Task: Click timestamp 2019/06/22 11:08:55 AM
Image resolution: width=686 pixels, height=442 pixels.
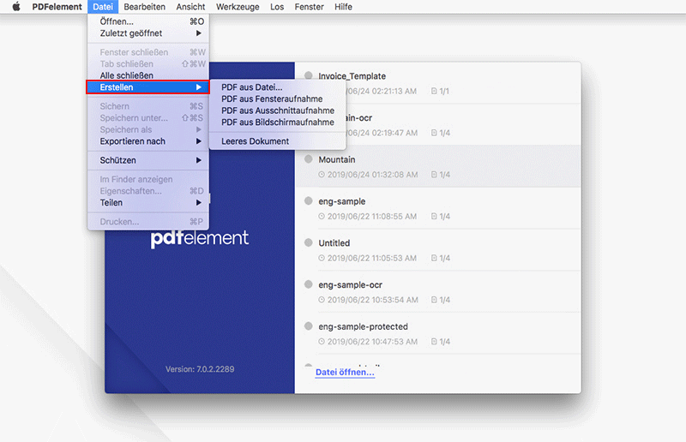Action: [372, 216]
